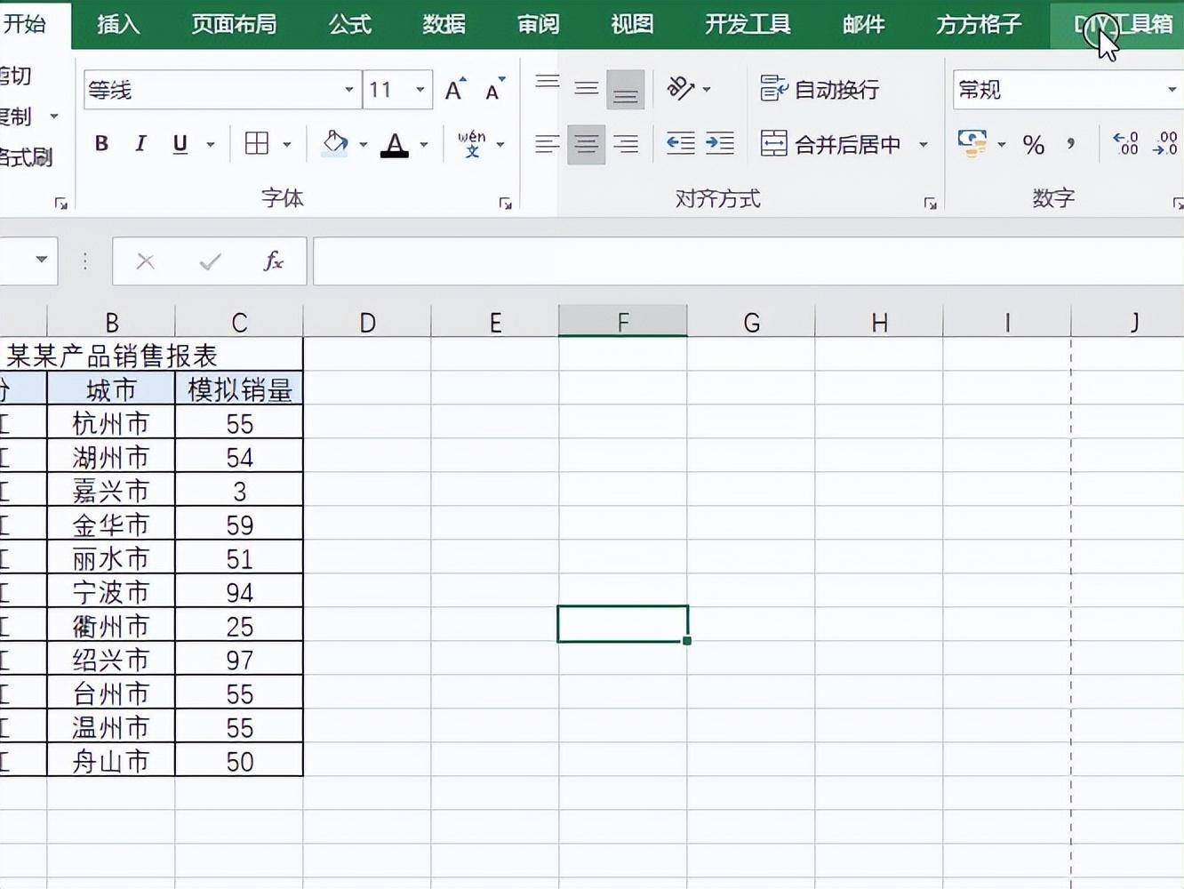
Task: Switch to 视图 tab
Action: pos(633,24)
